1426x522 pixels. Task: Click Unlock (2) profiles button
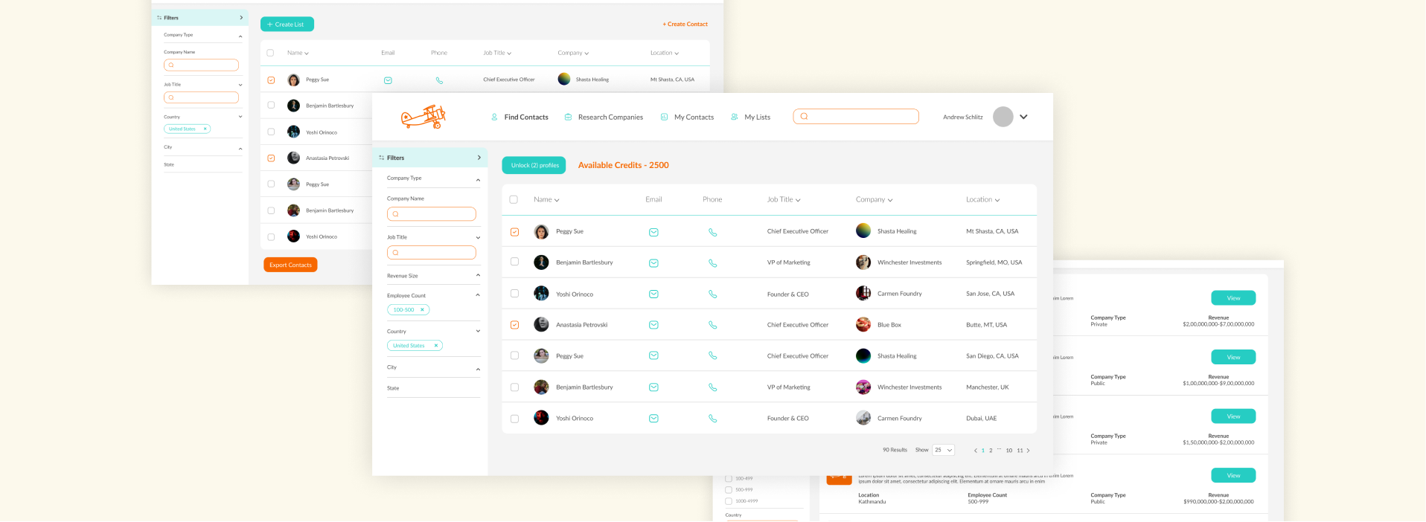[x=534, y=165]
